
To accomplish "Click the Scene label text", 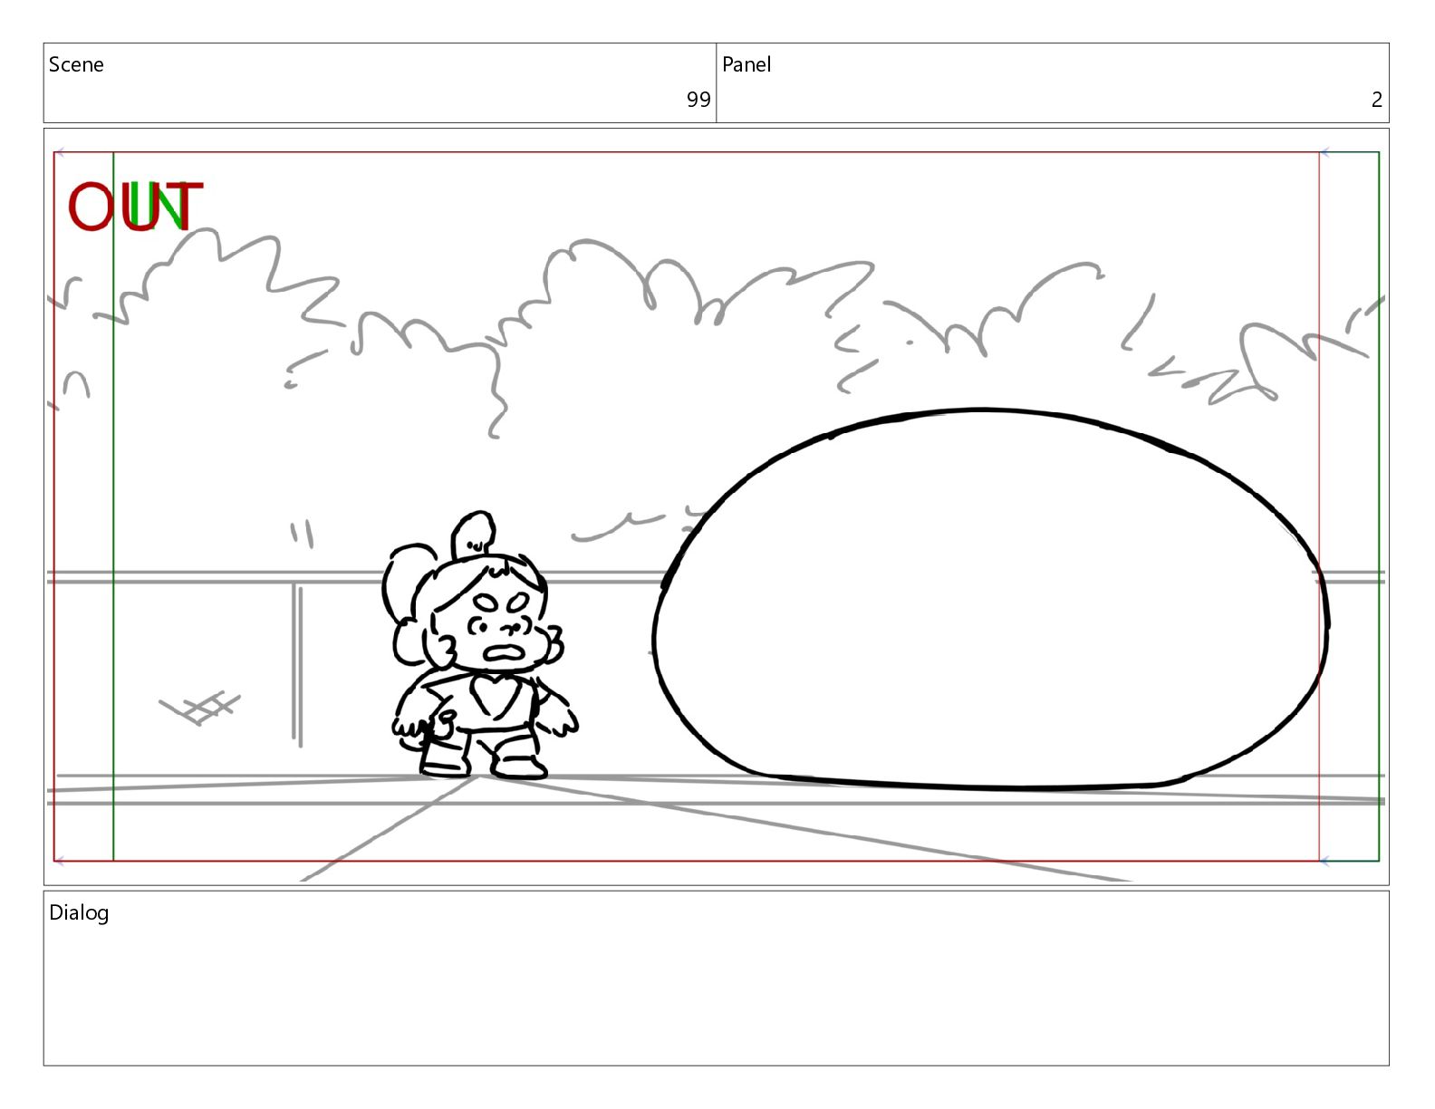I will click(x=76, y=64).
